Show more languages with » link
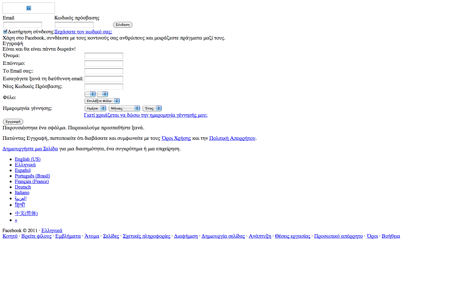Image resolution: width=452 pixels, height=288 pixels. tap(16, 220)
